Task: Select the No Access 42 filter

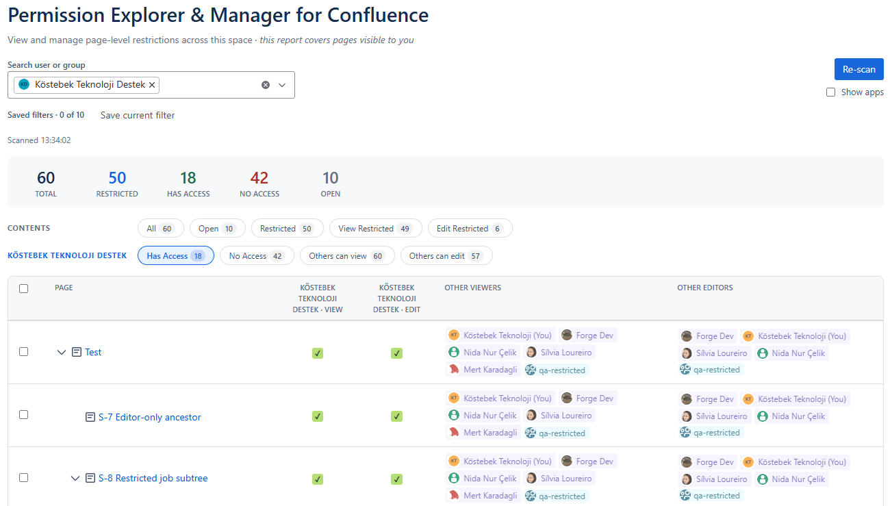Action: pyautogui.click(x=257, y=256)
